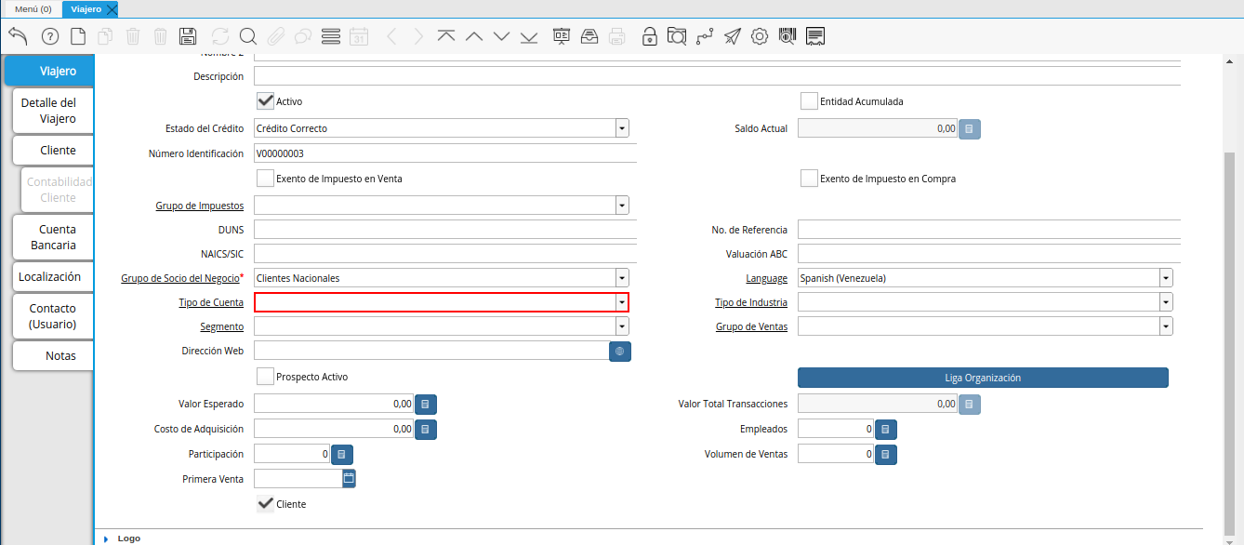Open the Lock private access icon

(649, 36)
